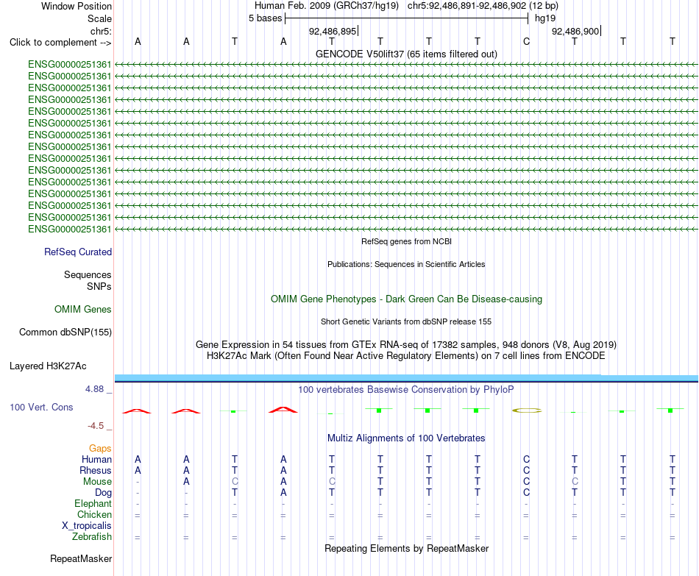This screenshot has width=699, height=576.
Task: Click the only A base in the Dog alignment row
Action: (x=283, y=492)
